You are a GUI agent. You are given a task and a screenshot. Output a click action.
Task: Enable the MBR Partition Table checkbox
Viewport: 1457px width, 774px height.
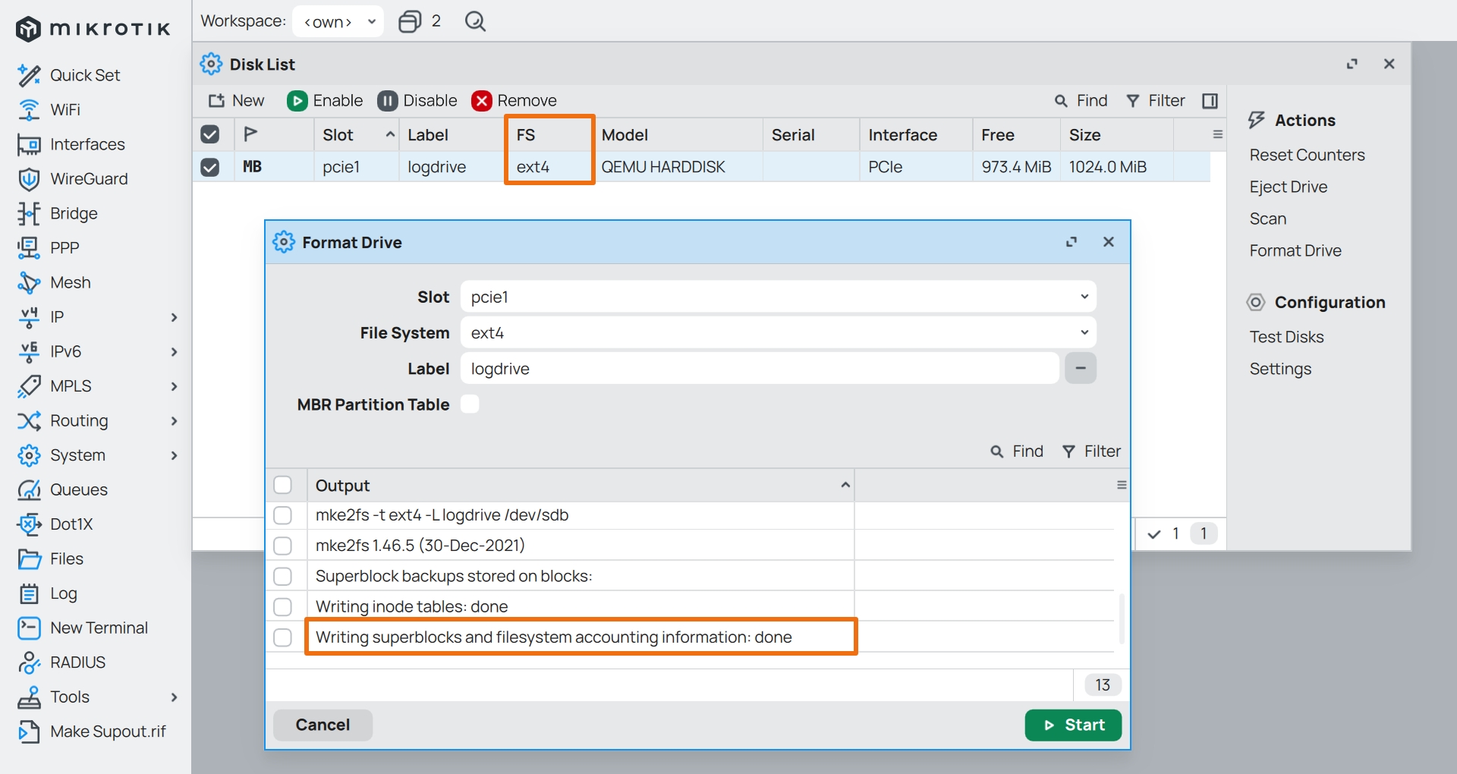(x=470, y=404)
